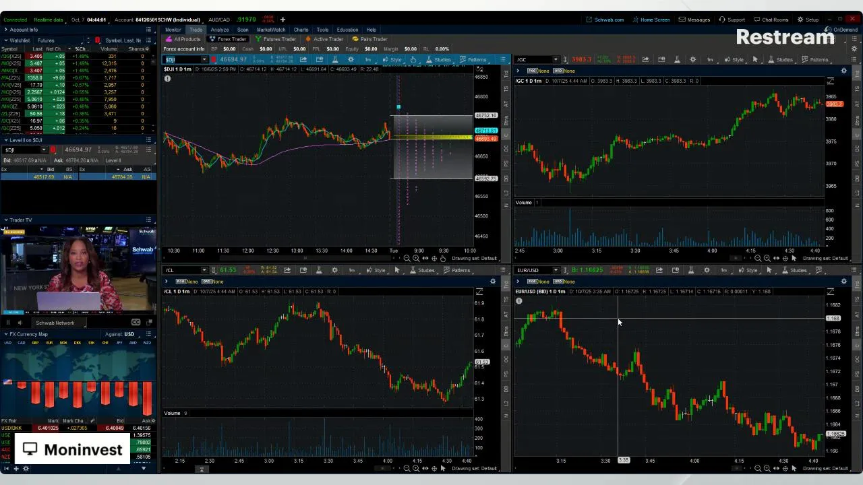Collapse Trader TV gadget
Viewport: 863px width, 485px height.
5,220
